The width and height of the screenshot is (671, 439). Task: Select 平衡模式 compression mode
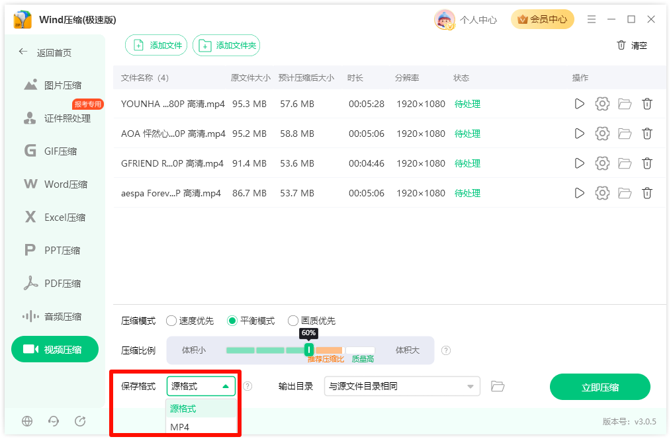(251, 321)
